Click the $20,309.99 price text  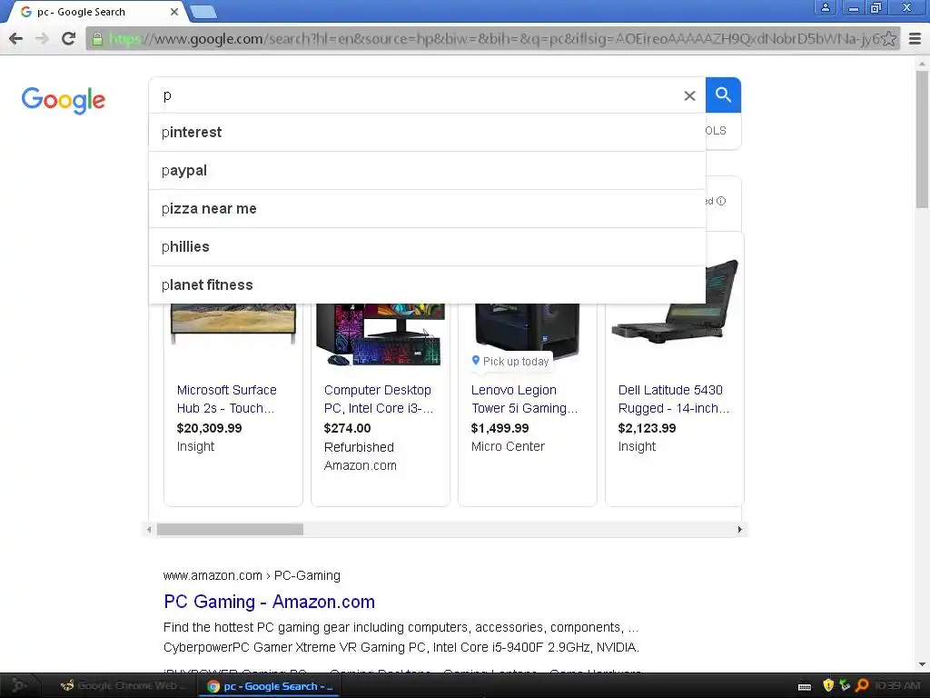click(x=210, y=428)
